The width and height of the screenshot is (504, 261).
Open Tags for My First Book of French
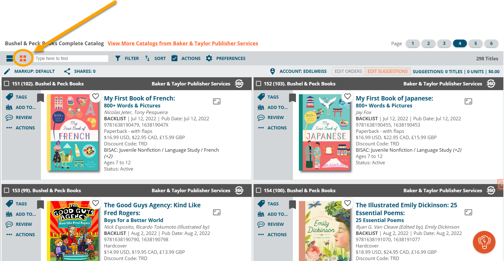point(16,97)
